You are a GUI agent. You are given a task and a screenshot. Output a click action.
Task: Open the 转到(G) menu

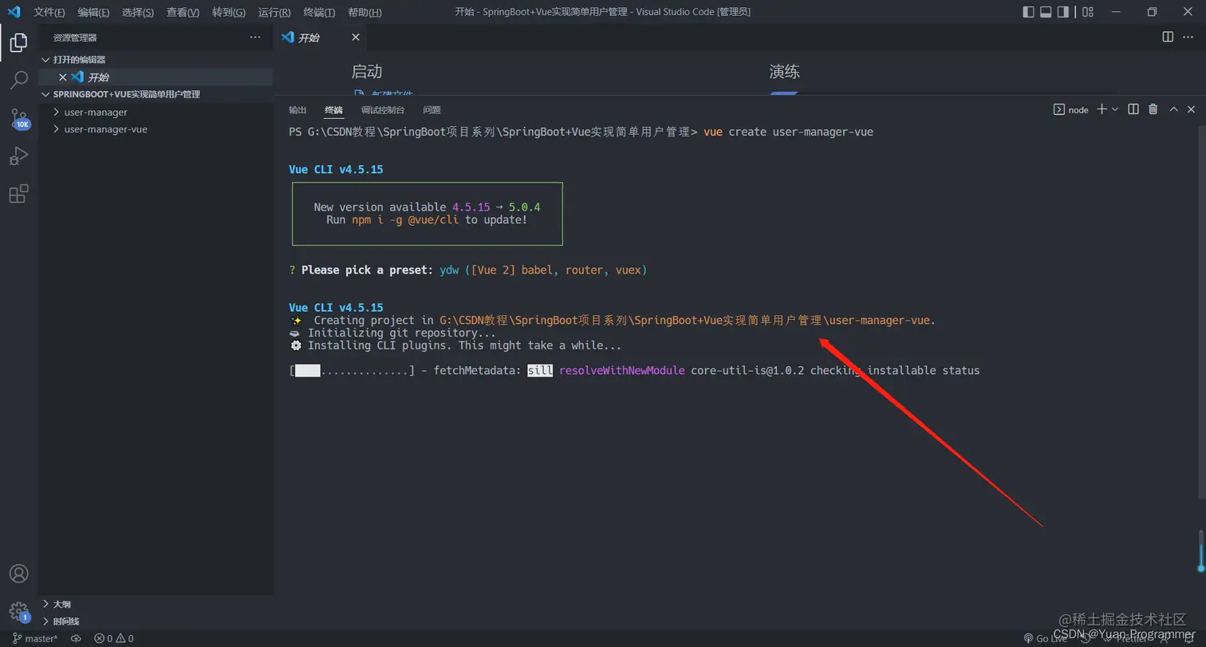click(x=229, y=12)
